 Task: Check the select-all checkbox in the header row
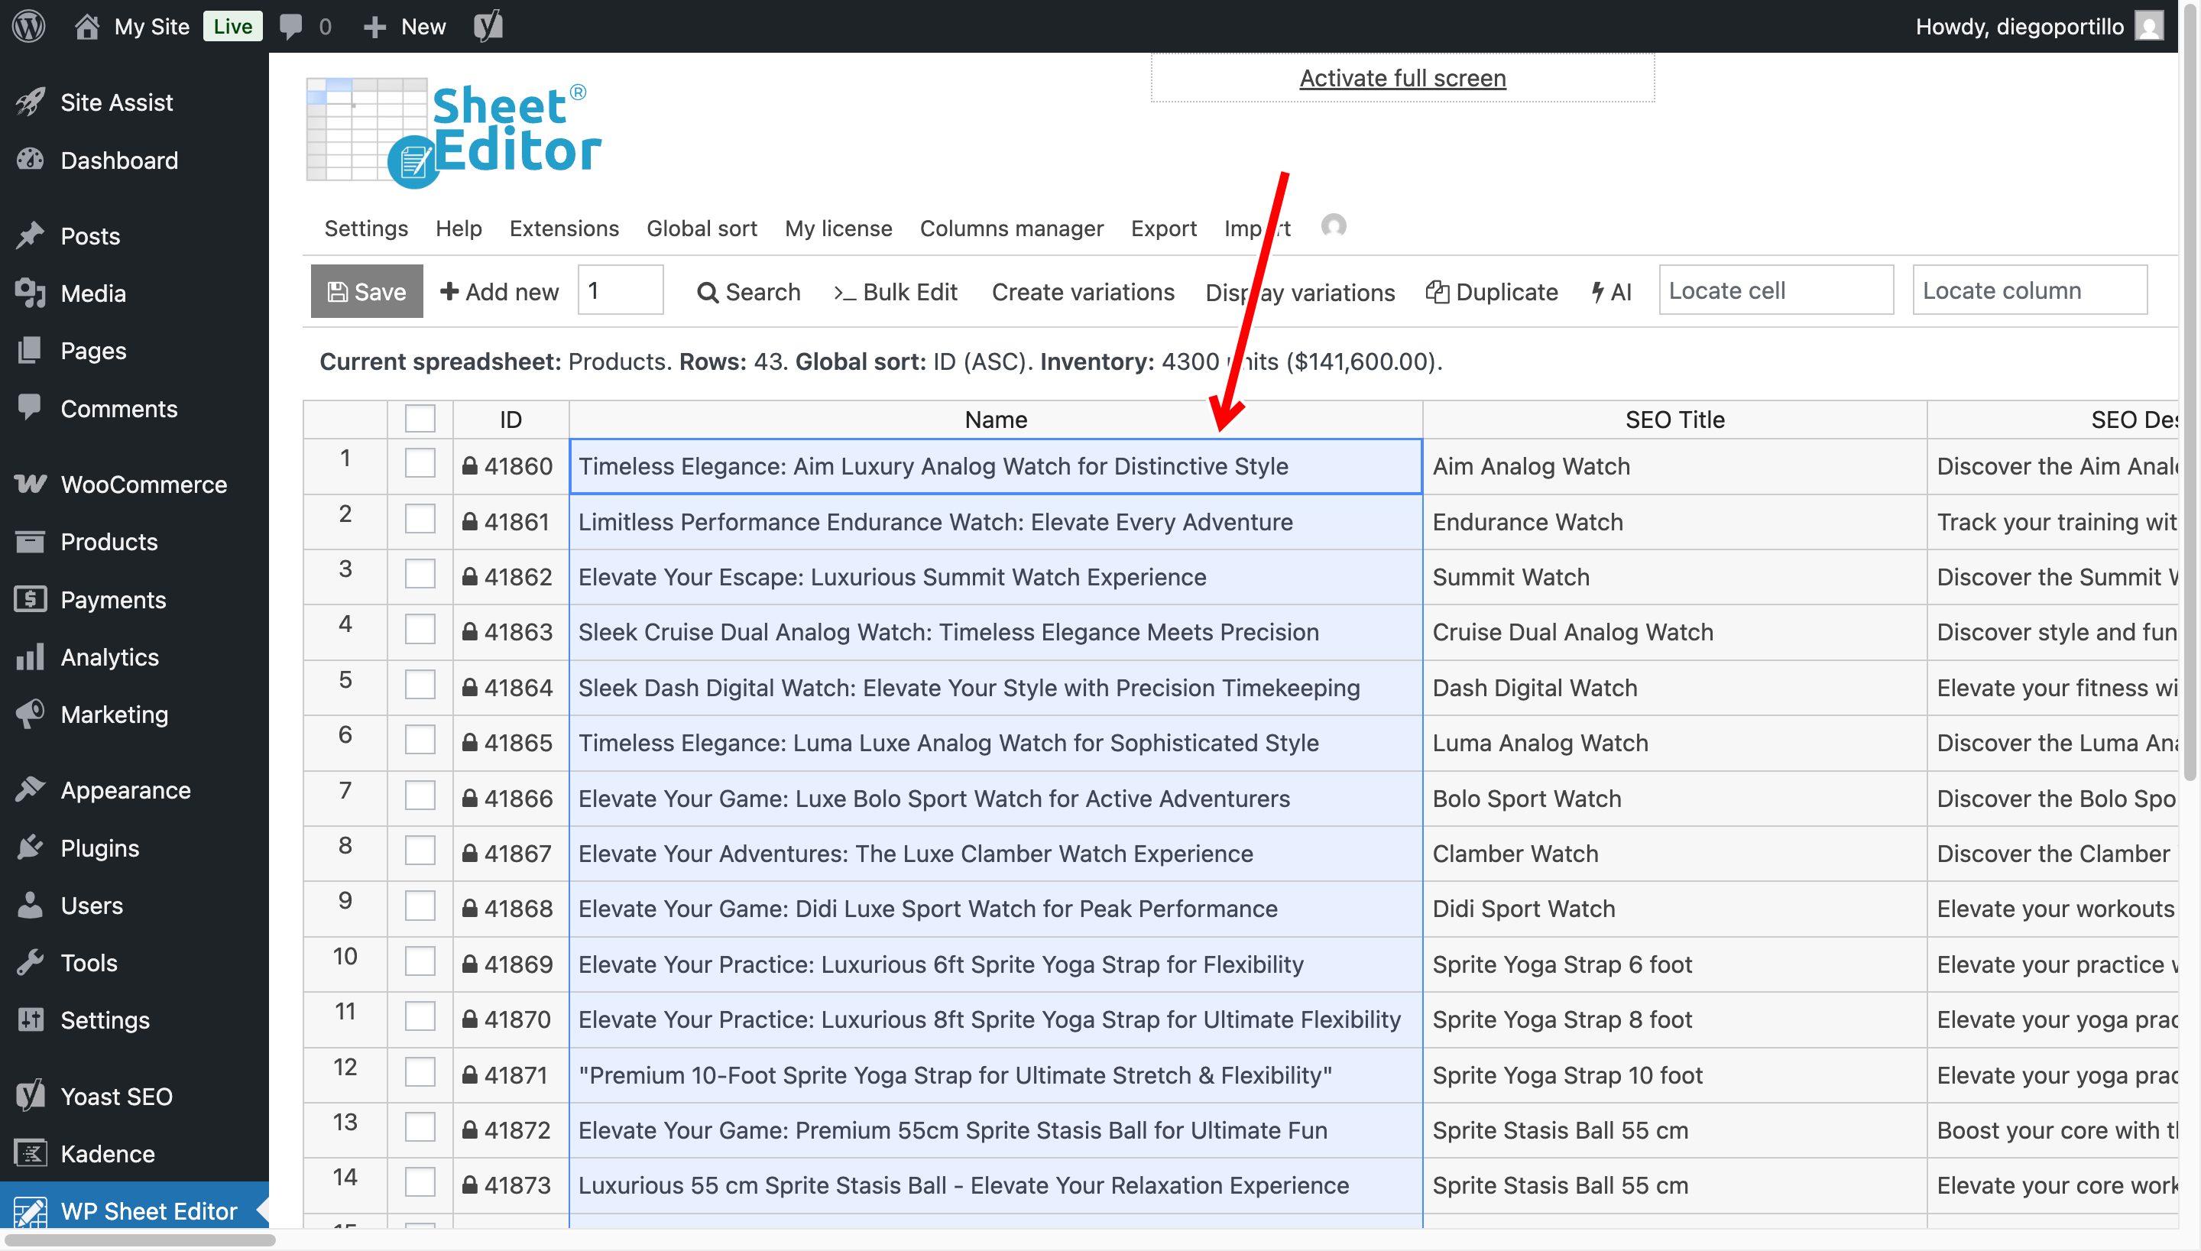[x=420, y=419]
